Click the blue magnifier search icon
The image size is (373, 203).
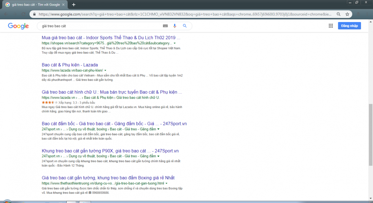(185, 26)
